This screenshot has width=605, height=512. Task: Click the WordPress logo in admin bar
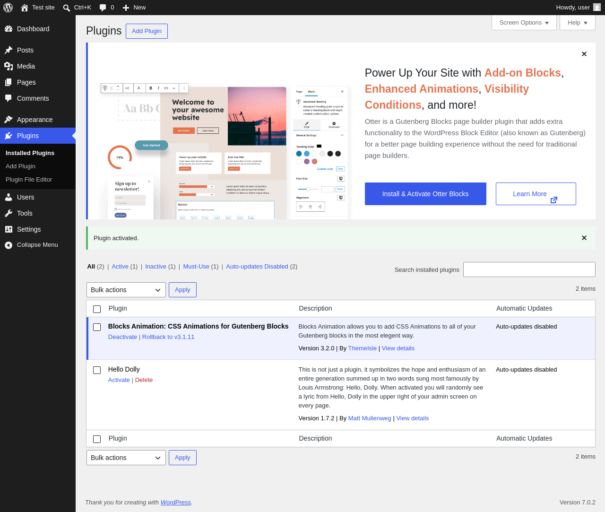pyautogui.click(x=8, y=8)
